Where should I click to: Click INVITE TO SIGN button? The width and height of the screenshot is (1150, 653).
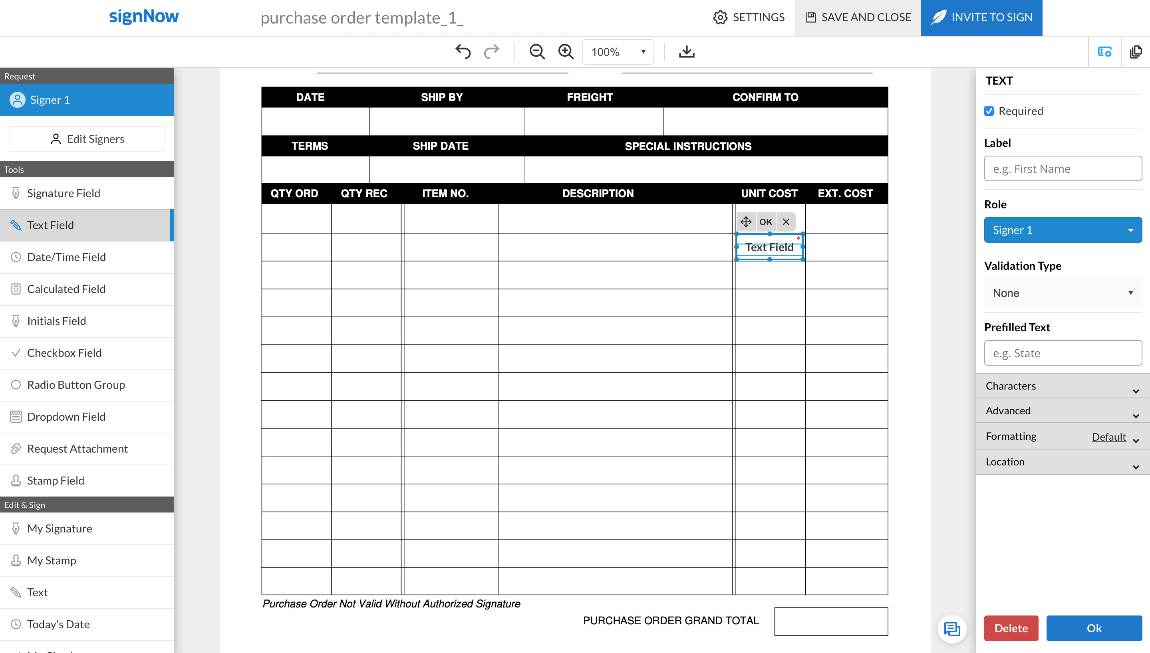tap(983, 17)
